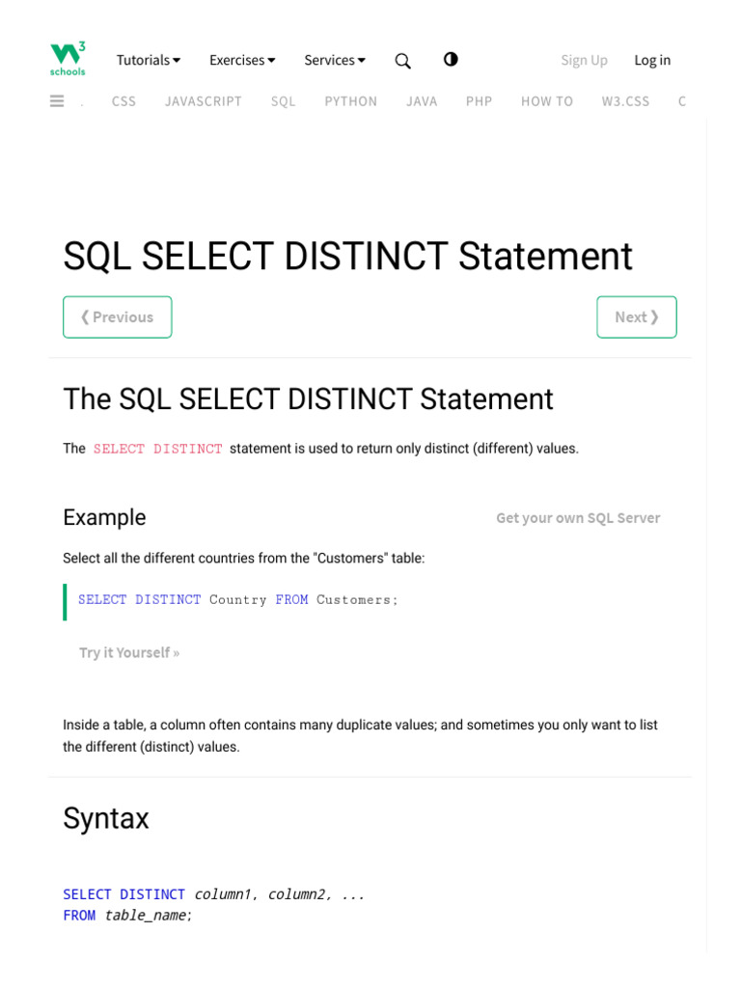Screen dimensions: 741x988
Task: Open the JAVASCRIPT tab
Action: pyautogui.click(x=204, y=101)
